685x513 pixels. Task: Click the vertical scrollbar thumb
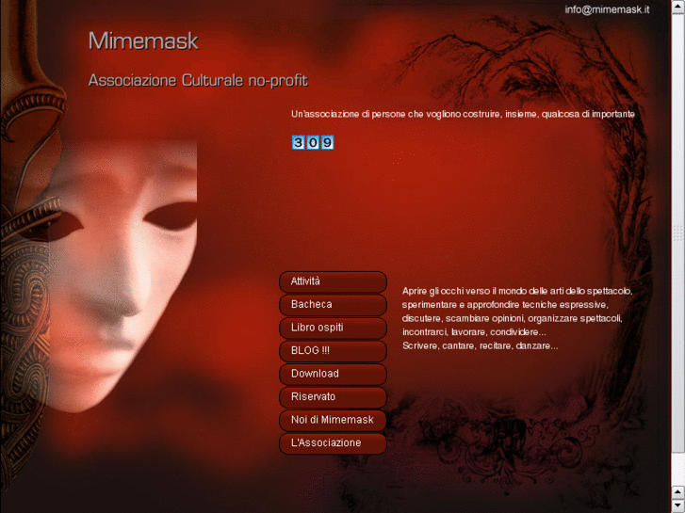point(677,233)
